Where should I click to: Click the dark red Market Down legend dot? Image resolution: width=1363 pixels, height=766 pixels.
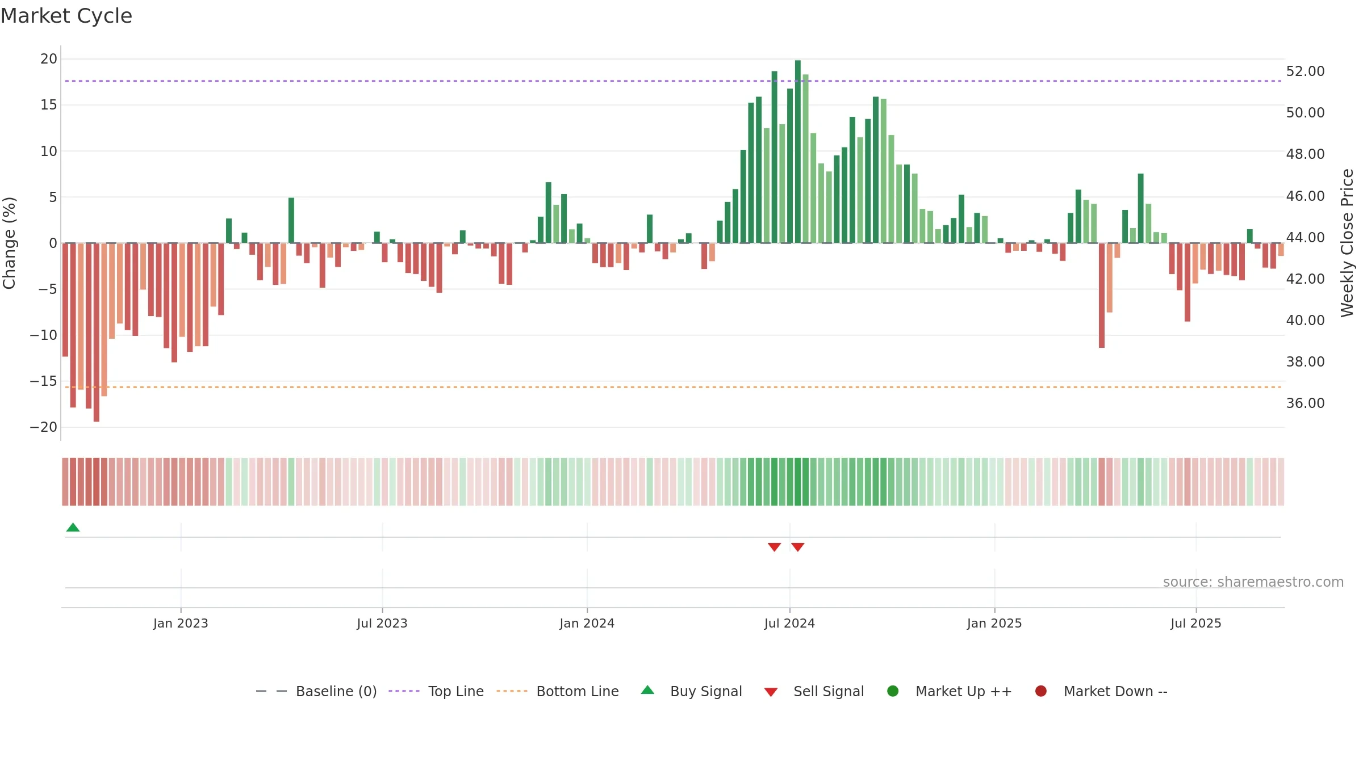(1041, 691)
